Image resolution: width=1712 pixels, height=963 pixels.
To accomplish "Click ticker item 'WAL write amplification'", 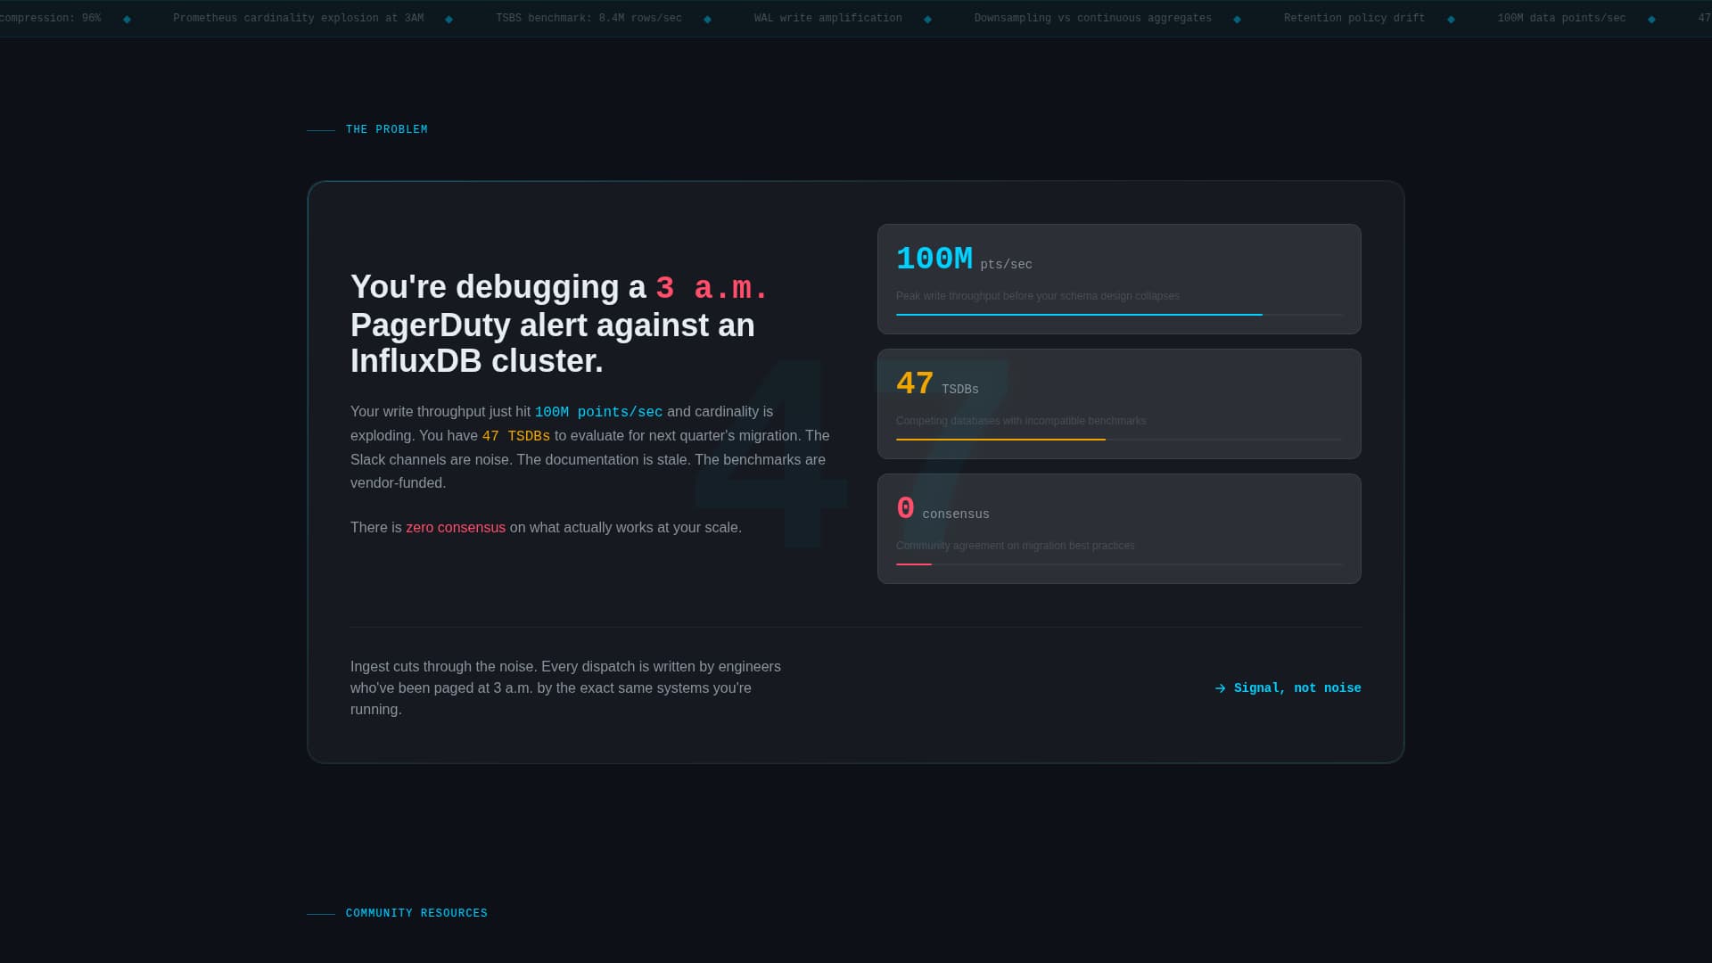I will point(827,18).
